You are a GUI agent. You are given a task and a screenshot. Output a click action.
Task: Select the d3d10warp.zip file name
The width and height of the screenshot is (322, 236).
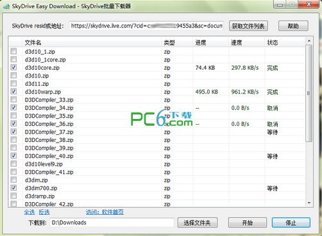(43, 92)
